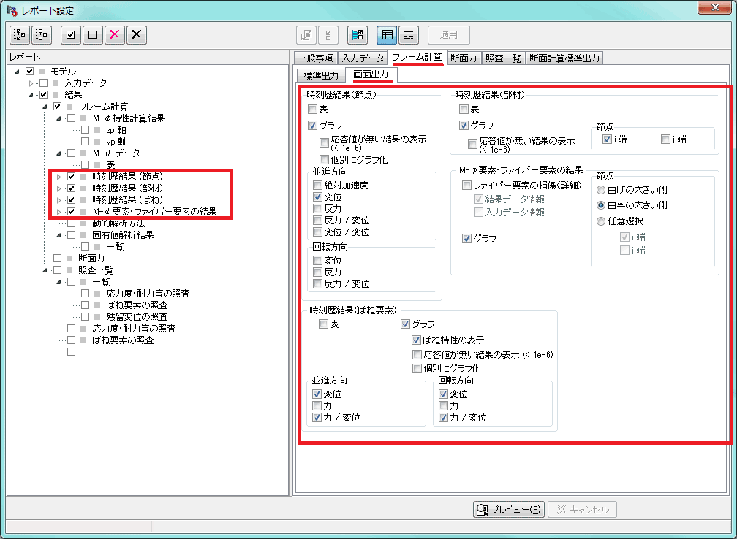
Task: Click the black X toolbar icon
Action: click(x=136, y=35)
